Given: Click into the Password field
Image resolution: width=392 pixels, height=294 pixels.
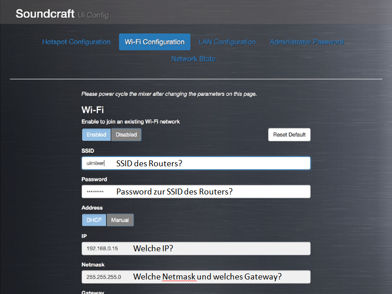Looking at the screenshot, I should click(x=196, y=191).
